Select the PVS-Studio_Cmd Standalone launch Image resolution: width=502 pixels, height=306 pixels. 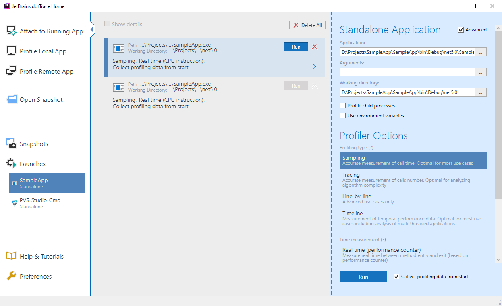click(x=47, y=203)
